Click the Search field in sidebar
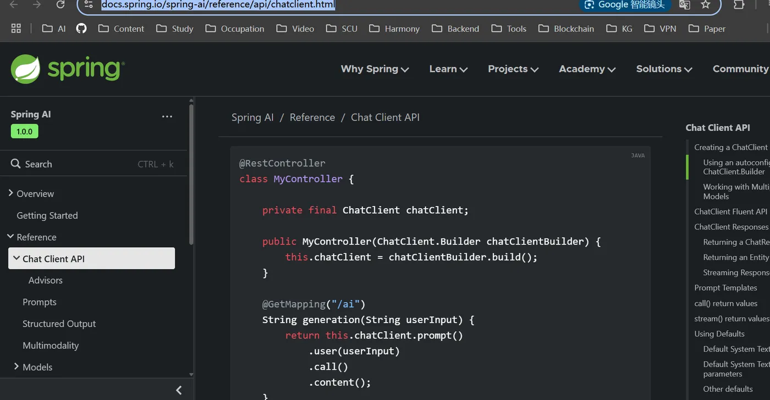The height and width of the screenshot is (400, 770). pyautogui.click(x=92, y=164)
